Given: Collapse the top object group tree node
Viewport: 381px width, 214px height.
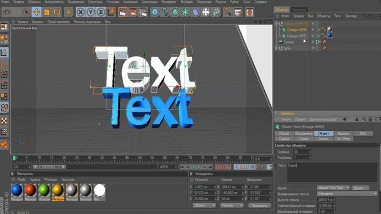Looking at the screenshot, I should (276, 24).
